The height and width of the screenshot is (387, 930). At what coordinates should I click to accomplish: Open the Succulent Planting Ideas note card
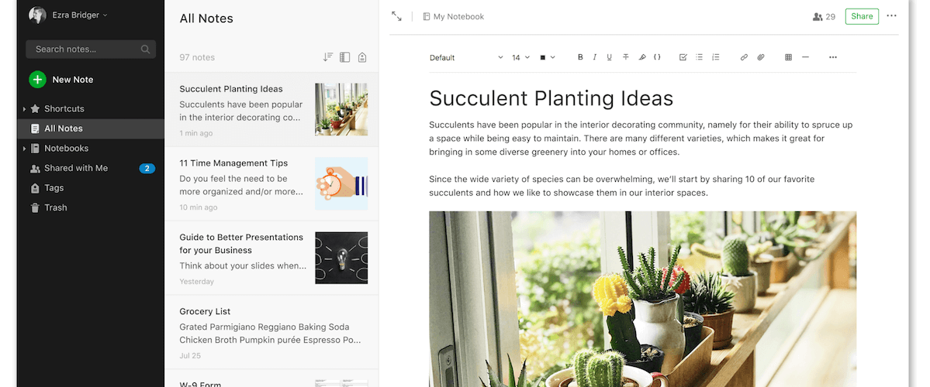point(271,110)
